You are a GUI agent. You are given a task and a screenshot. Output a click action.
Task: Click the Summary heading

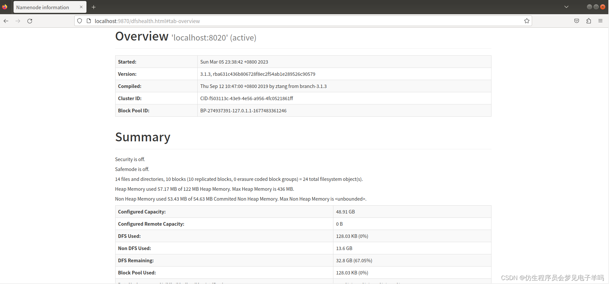[x=143, y=137]
